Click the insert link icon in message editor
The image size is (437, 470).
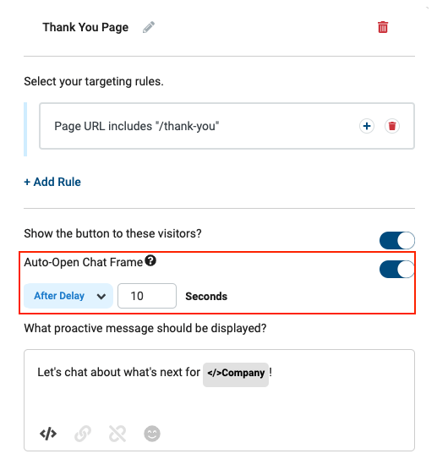tap(83, 434)
